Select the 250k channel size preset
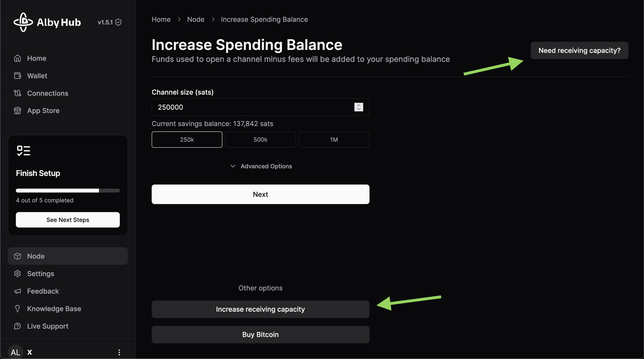Screen dimensions: 644x359 (x=187, y=140)
